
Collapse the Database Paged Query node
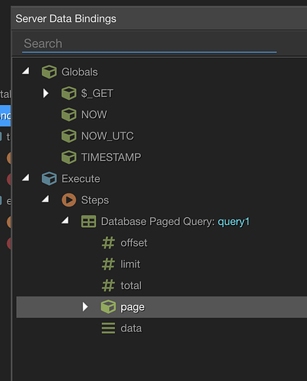tap(66, 220)
